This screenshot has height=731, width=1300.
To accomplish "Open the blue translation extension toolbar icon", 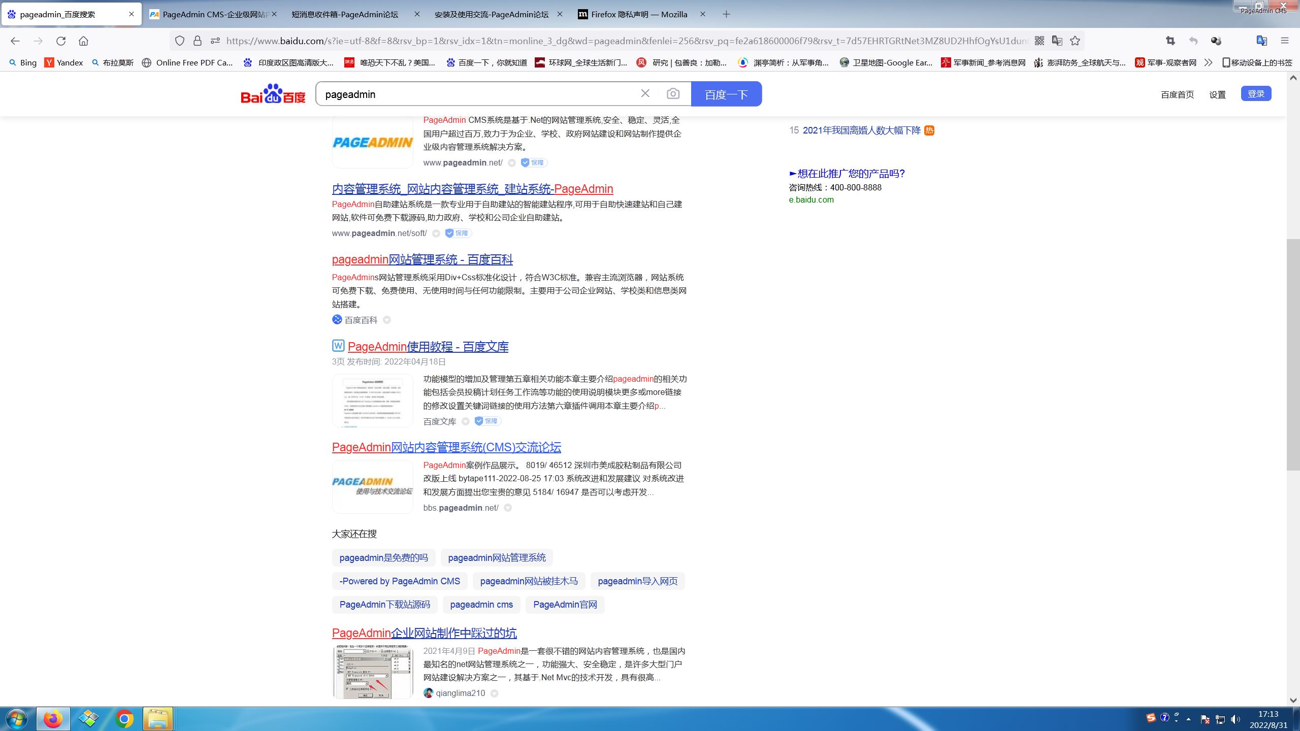I will [1261, 41].
